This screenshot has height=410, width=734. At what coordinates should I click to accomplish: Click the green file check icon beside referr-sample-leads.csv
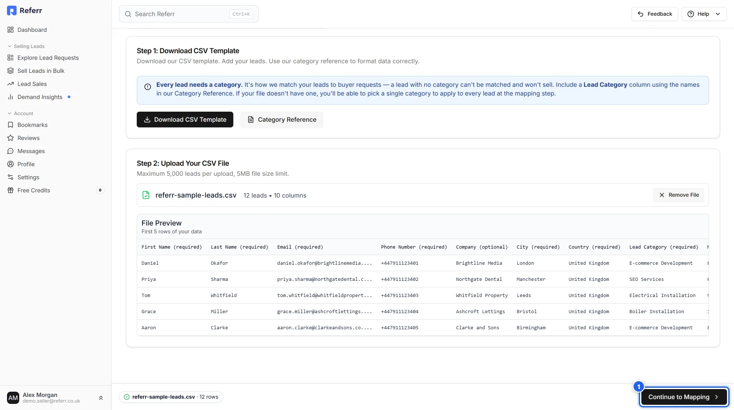point(146,195)
